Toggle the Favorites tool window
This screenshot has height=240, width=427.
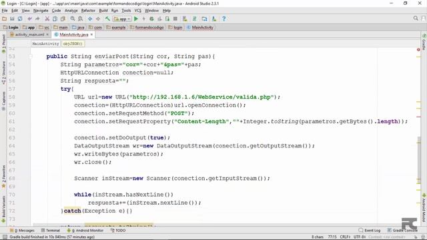click(x=3, y=176)
